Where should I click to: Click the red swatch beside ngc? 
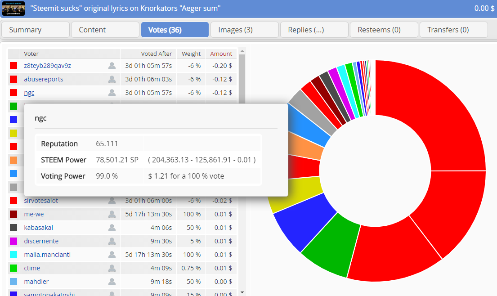[13, 93]
